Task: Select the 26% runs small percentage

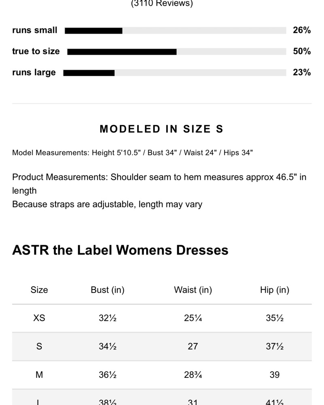Action: tap(302, 30)
